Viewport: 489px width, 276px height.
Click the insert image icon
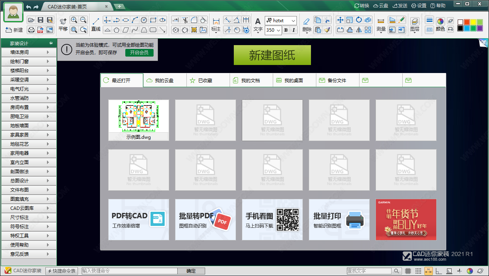pos(203,30)
